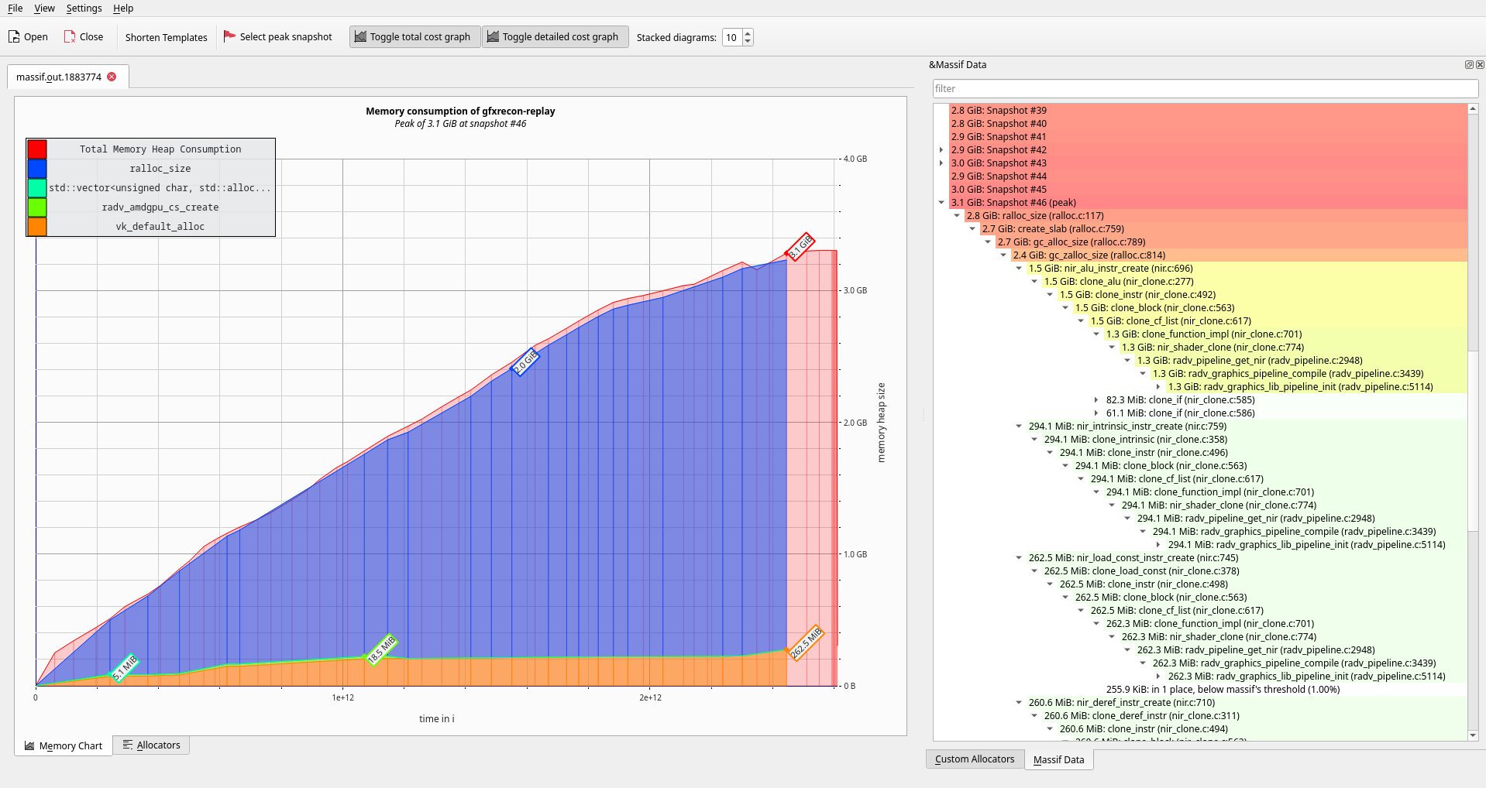Expand Snapshot #42 tree item
This screenshot has width=1486, height=788.
pos(941,150)
